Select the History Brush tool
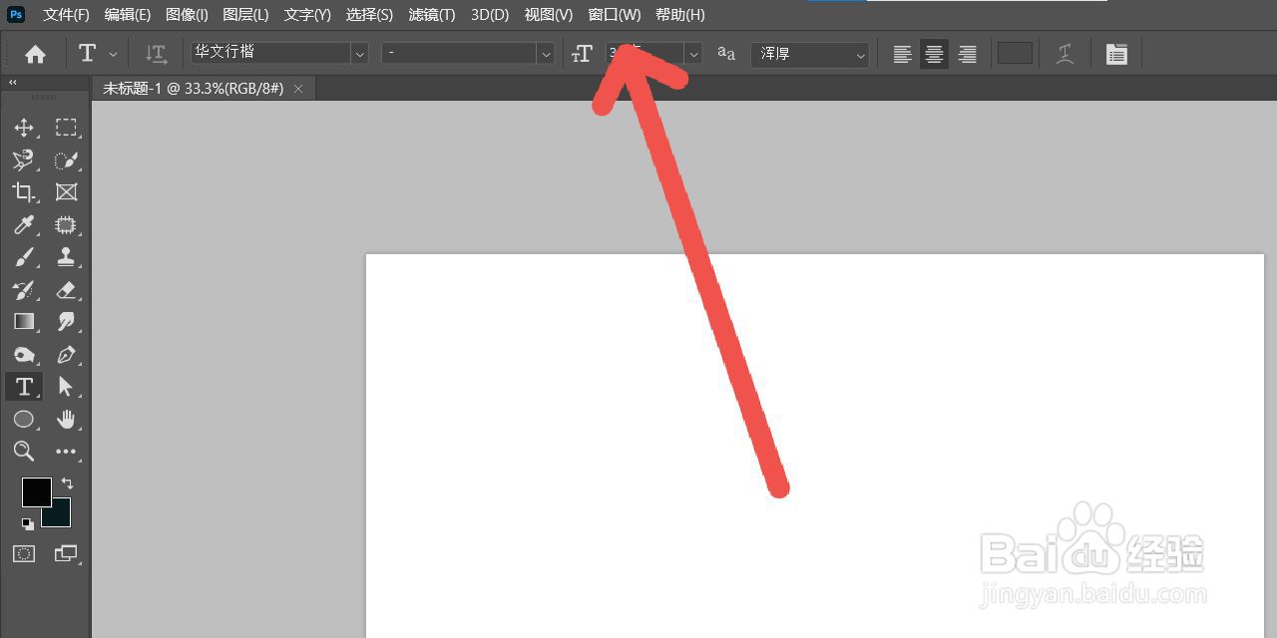This screenshot has width=1277, height=638. 24,290
